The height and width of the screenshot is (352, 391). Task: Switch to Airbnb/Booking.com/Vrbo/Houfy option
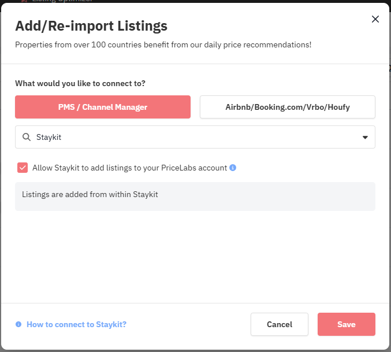(287, 107)
